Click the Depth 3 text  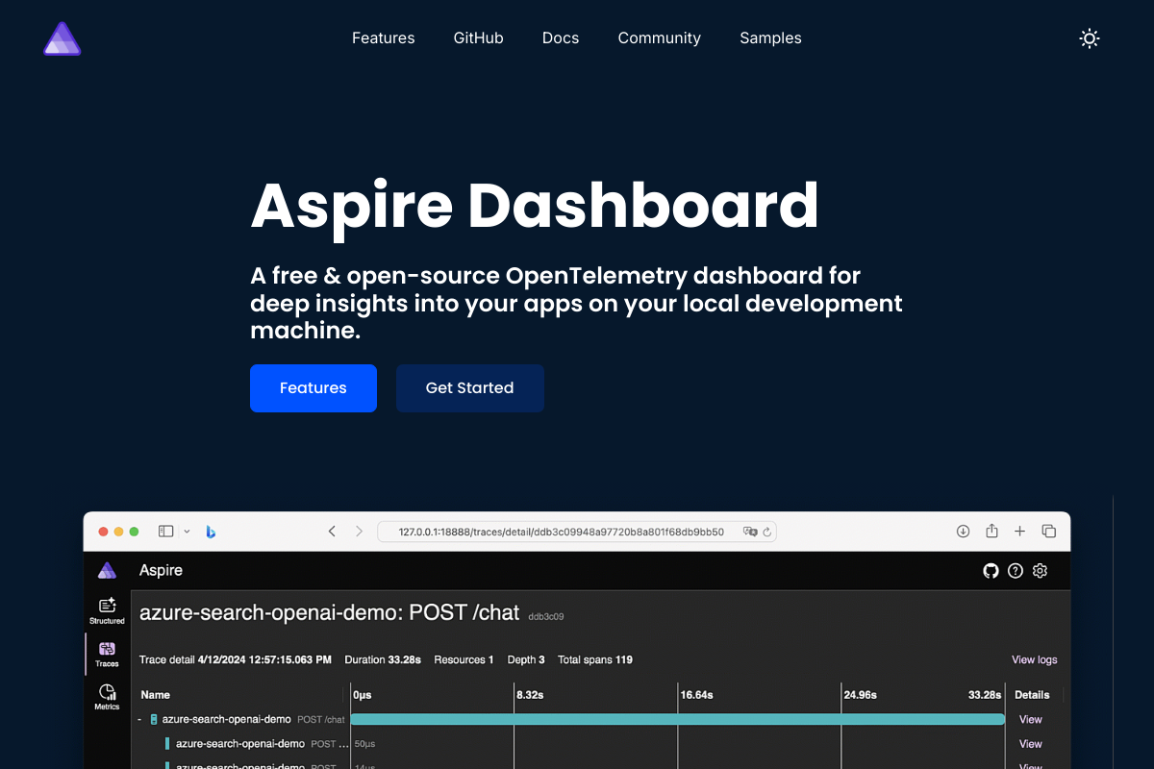pos(526,660)
